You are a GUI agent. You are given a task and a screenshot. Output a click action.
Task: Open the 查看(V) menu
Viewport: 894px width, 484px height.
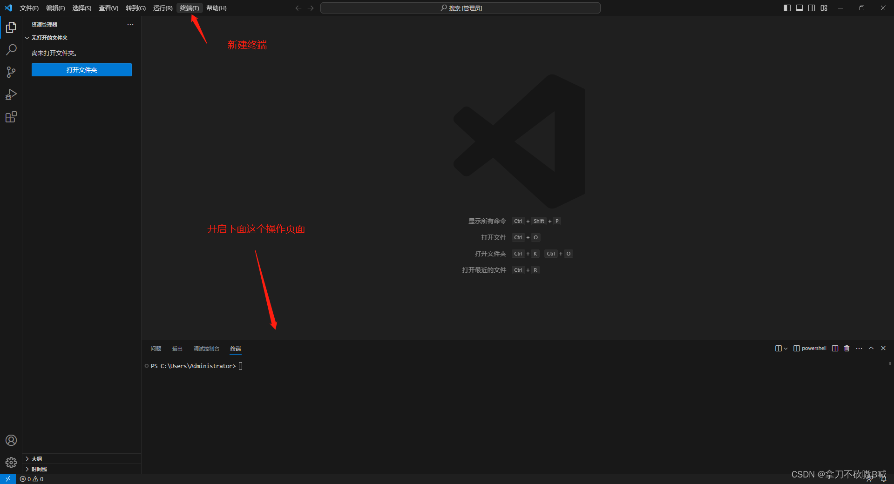108,8
